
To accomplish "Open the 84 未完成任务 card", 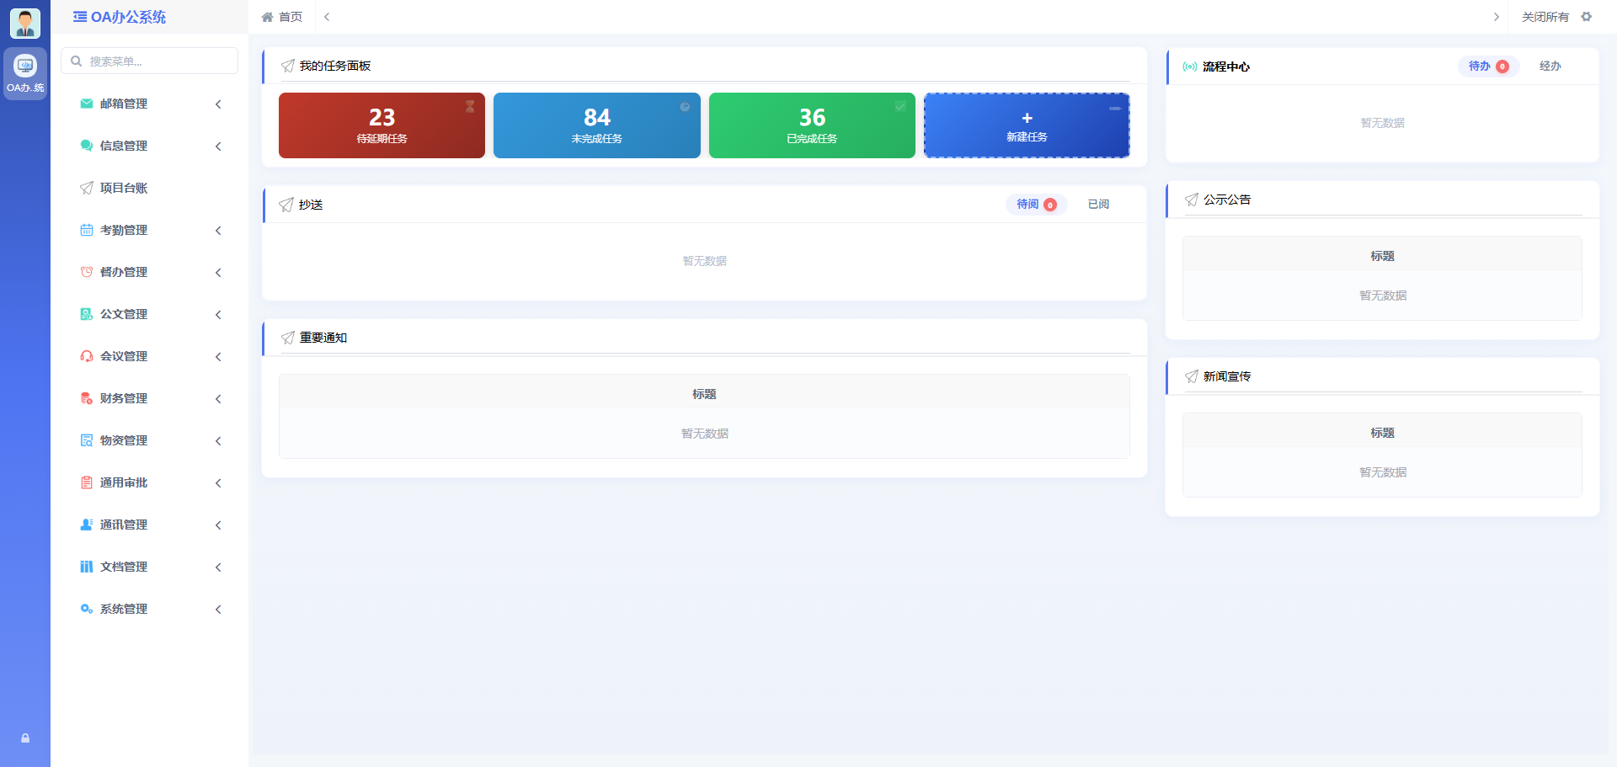I will coord(597,125).
